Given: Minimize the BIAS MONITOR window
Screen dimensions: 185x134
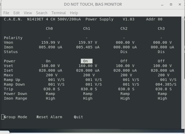Looking at the screenshot, I should pyautogui.click(x=162, y=5).
